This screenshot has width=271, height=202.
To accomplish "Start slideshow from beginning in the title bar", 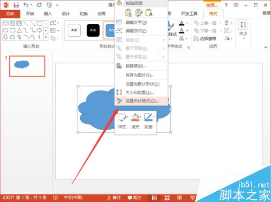I will pos(49,5).
